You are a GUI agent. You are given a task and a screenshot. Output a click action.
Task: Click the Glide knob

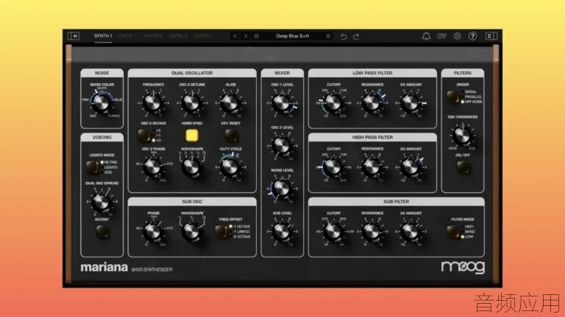tap(230, 103)
